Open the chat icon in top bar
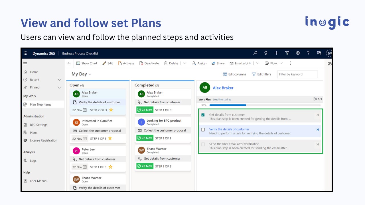The image size is (365, 205). (x=319, y=53)
